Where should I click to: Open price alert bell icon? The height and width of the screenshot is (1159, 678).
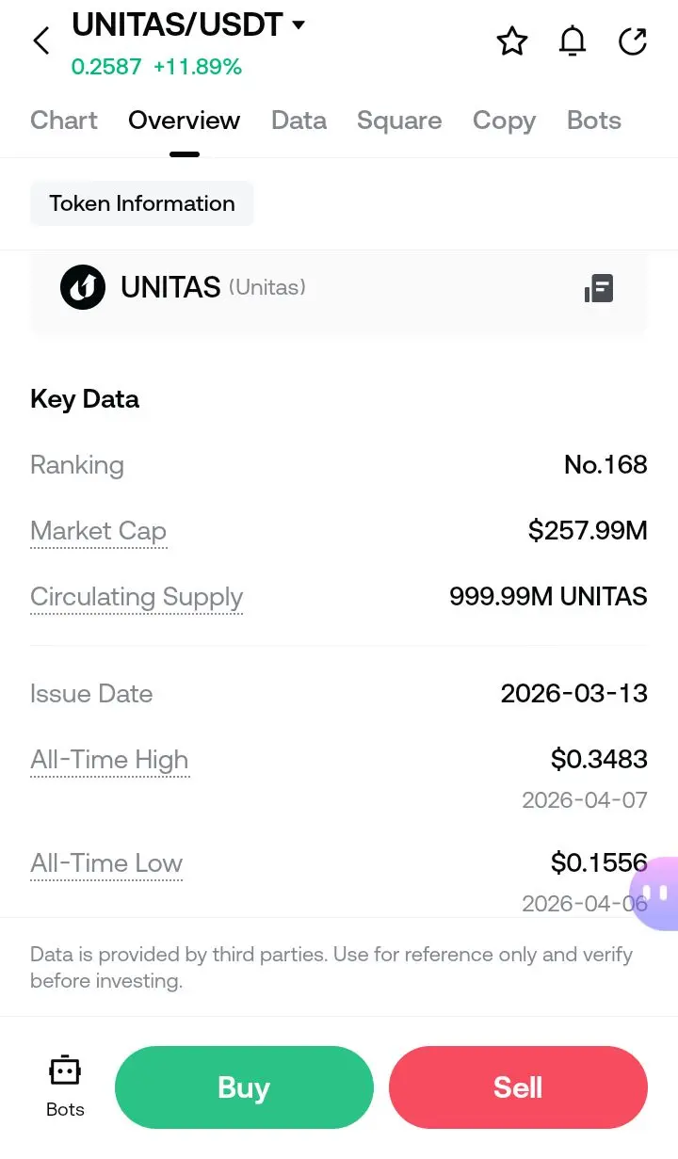point(573,40)
